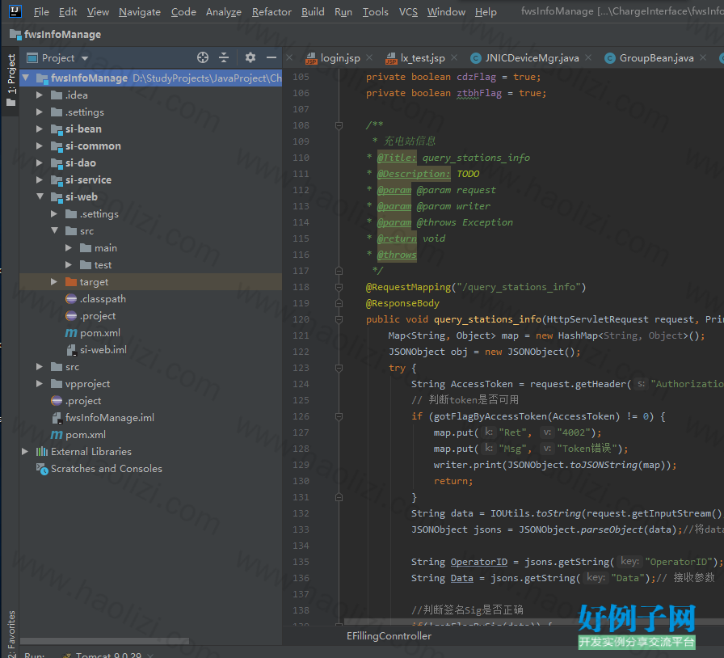The width and height of the screenshot is (724, 658).
Task: Click the fold marker at line 126
Action: point(339,416)
